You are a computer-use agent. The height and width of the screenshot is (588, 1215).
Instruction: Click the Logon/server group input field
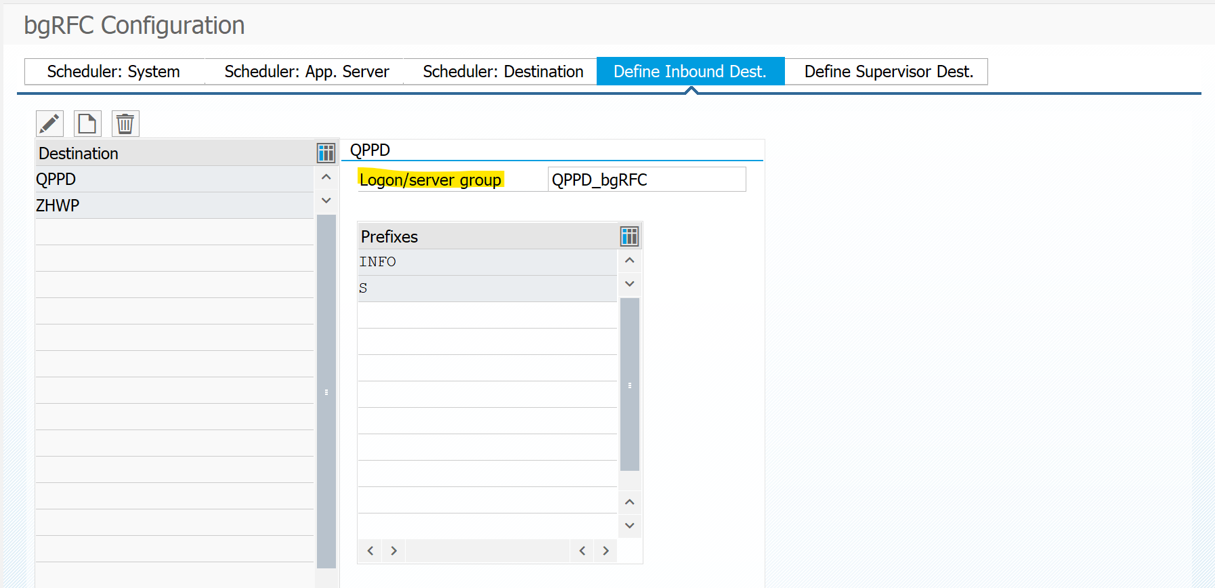point(646,180)
